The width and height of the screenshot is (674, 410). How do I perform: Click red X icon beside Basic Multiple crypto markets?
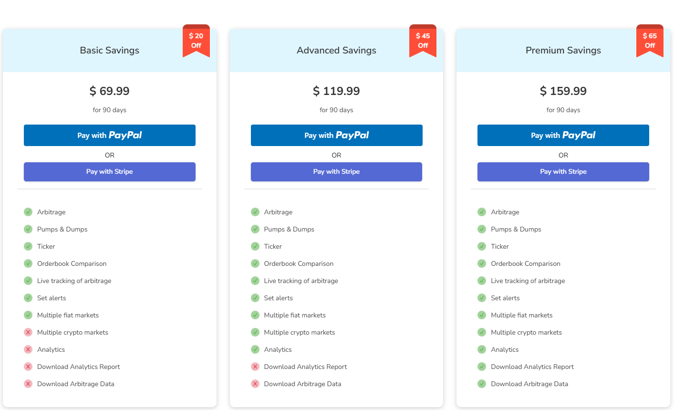point(28,332)
